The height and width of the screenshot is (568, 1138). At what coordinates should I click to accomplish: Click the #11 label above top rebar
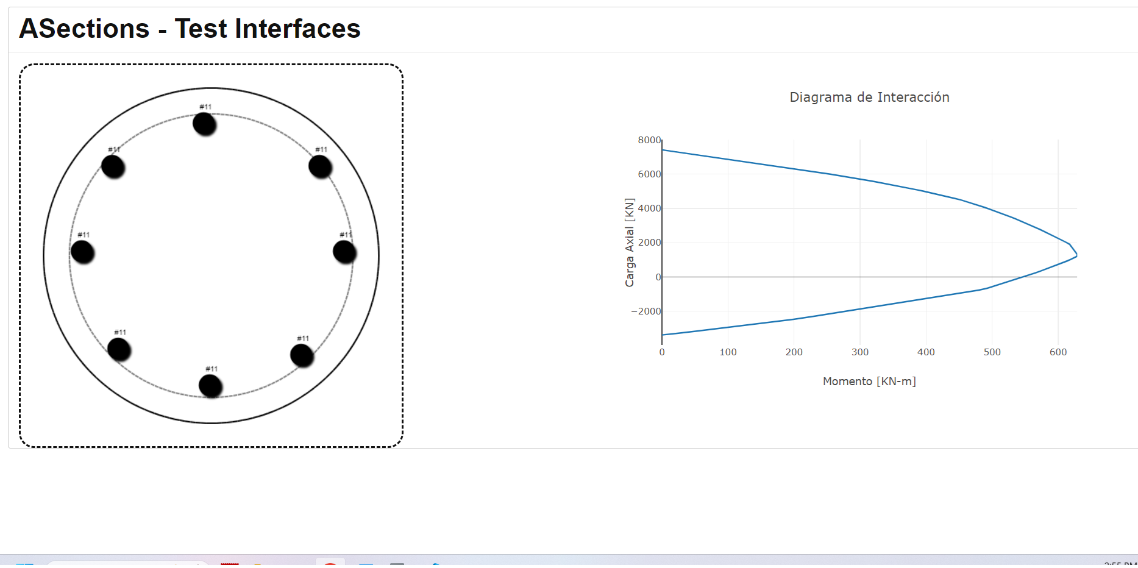pyautogui.click(x=205, y=107)
